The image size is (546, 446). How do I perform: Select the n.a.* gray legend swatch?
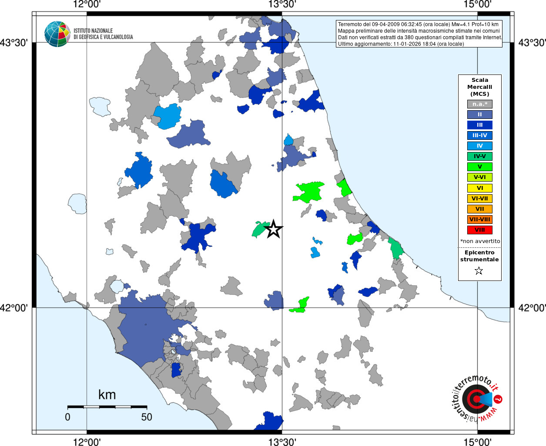point(479,104)
